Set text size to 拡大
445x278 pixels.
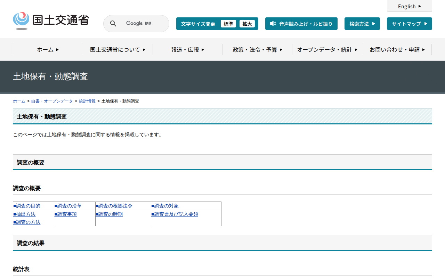(x=247, y=24)
